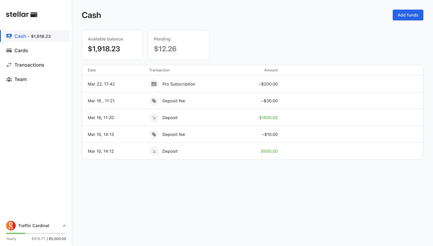Expand the Traffic Cardinal account chevron
This screenshot has height=246, width=433.
point(64,226)
